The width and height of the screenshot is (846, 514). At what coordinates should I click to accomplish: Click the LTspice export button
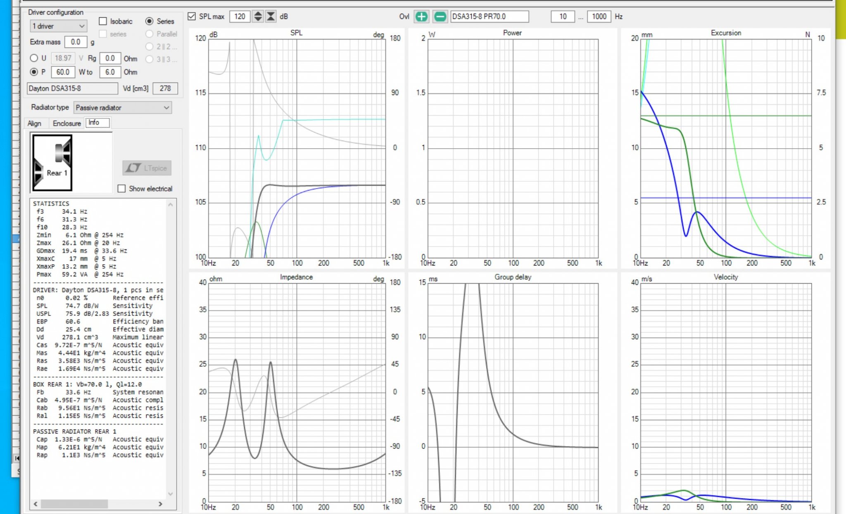pos(147,168)
